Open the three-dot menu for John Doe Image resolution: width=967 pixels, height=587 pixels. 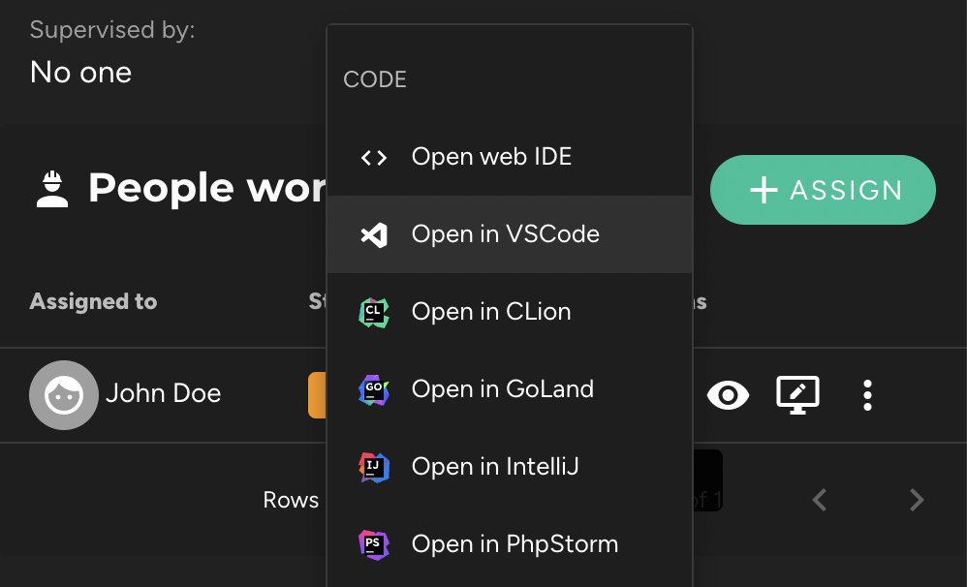pyautogui.click(x=867, y=394)
